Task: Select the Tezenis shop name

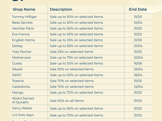Action: (18, 81)
